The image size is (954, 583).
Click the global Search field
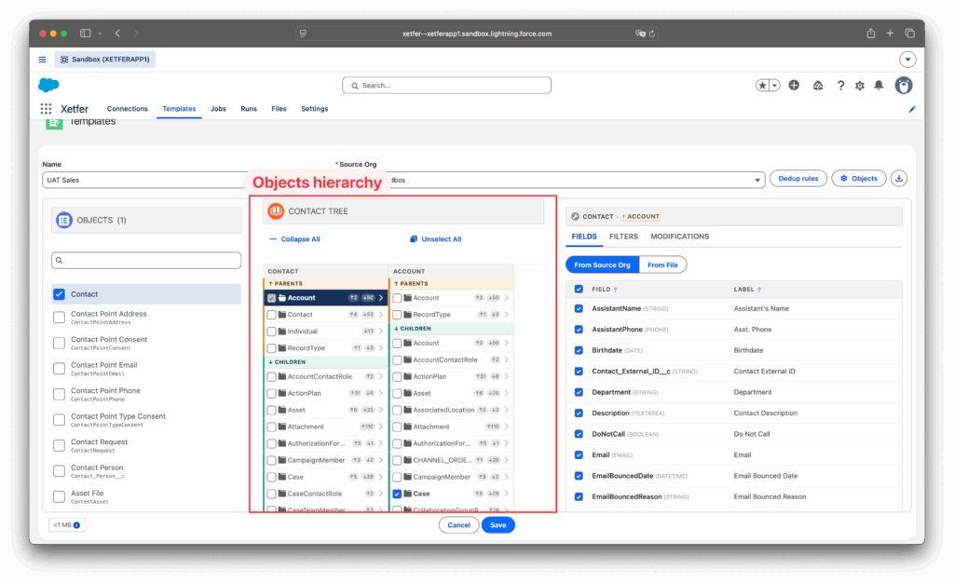point(446,86)
